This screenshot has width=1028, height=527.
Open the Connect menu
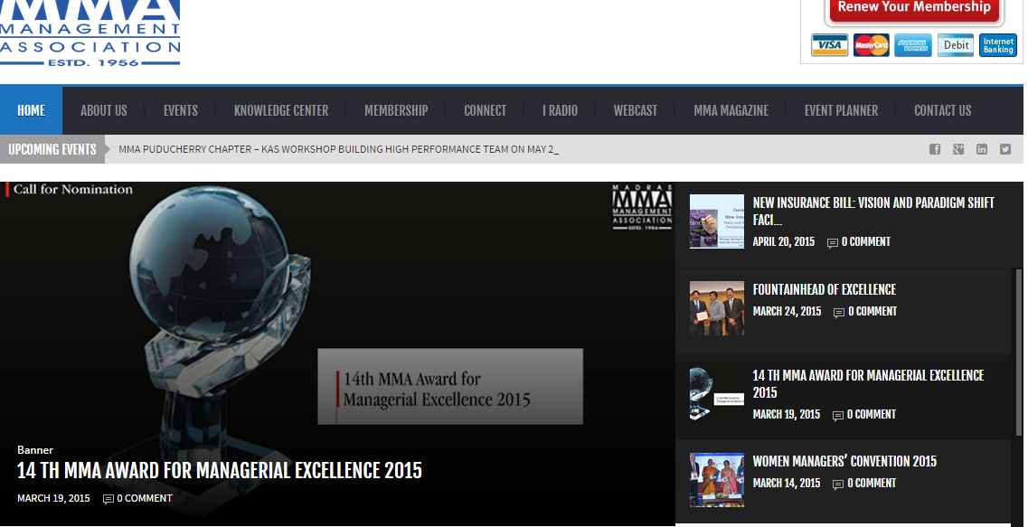(x=486, y=110)
